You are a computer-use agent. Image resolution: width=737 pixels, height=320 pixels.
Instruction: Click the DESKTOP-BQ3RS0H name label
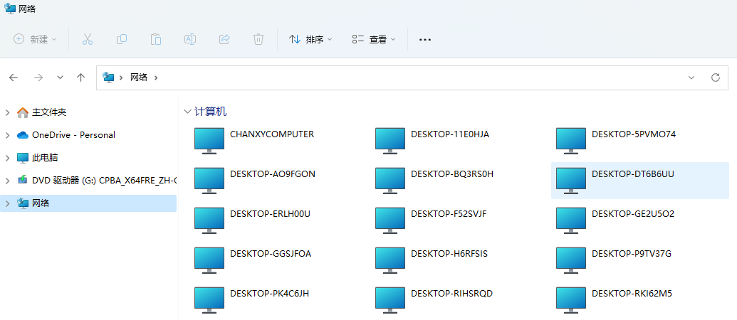(x=452, y=174)
